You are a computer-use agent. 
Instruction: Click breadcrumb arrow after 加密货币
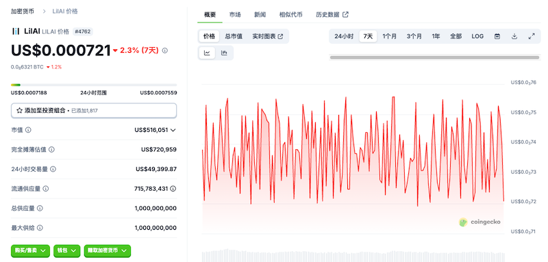pyautogui.click(x=45, y=11)
